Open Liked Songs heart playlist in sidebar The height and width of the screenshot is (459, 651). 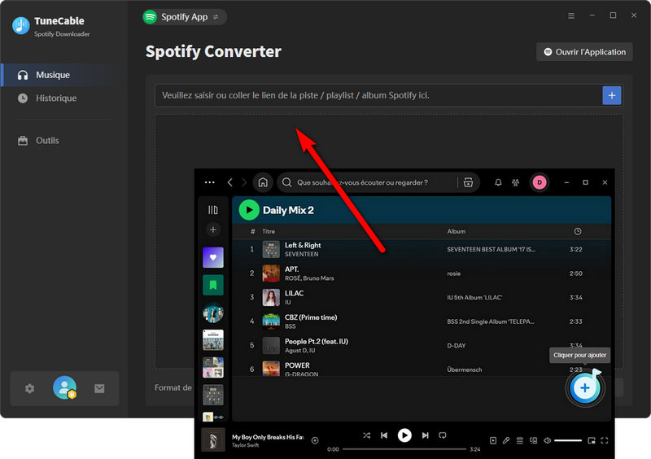pos(212,258)
